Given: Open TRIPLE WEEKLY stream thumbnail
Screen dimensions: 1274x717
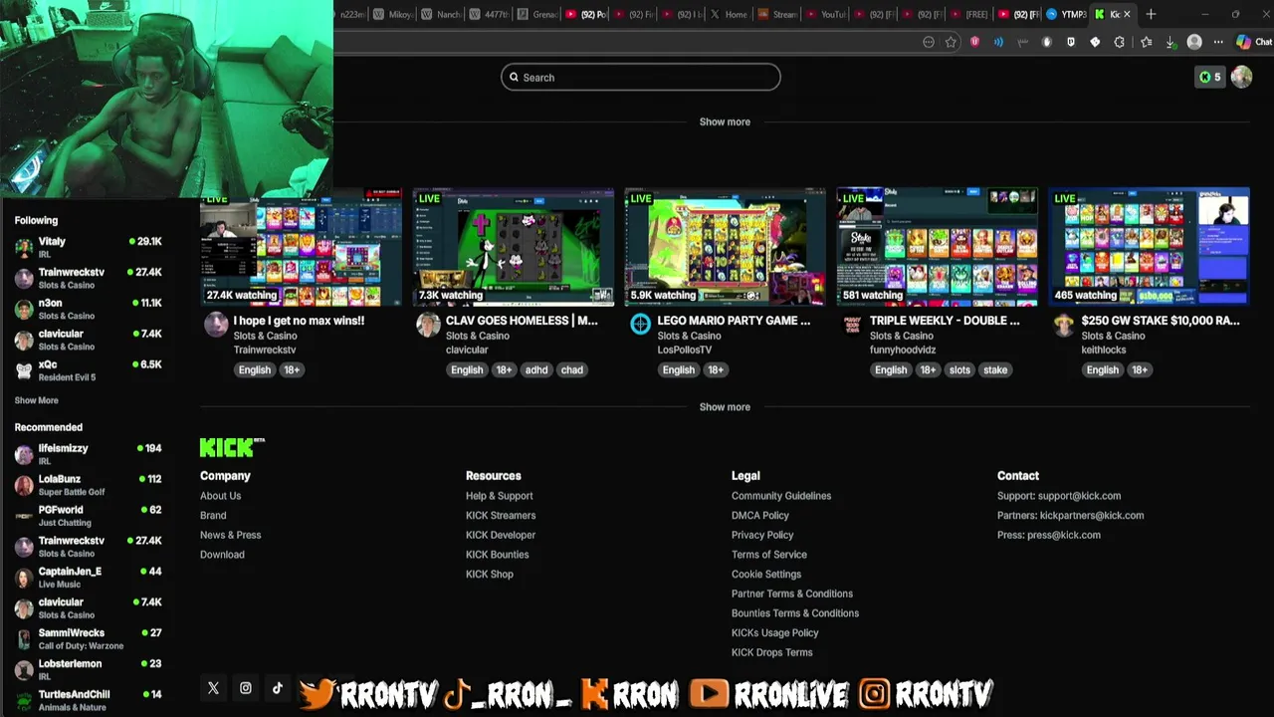Looking at the screenshot, I should tap(938, 246).
